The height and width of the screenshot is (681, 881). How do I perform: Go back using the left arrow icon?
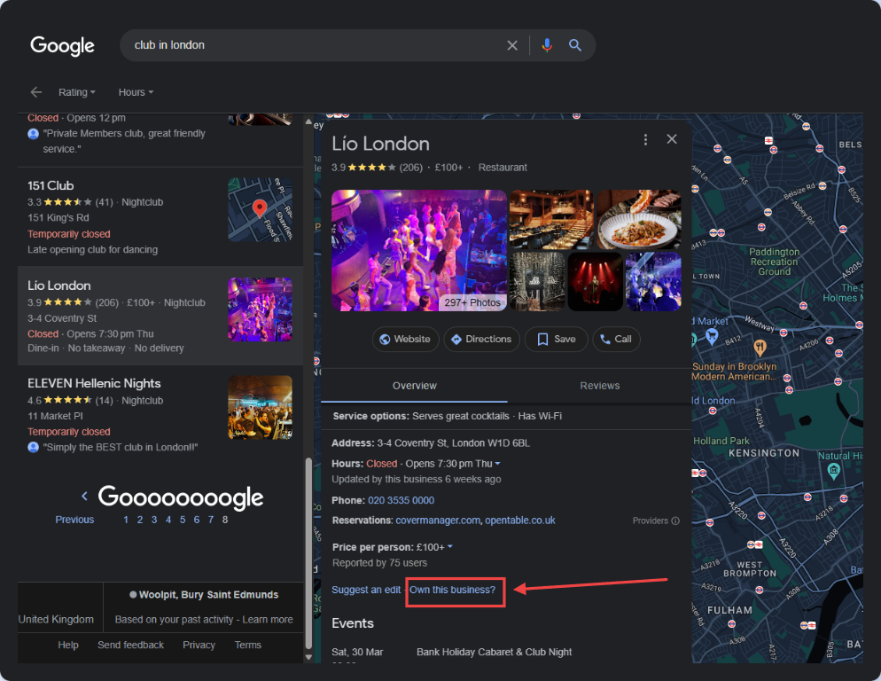(x=36, y=92)
